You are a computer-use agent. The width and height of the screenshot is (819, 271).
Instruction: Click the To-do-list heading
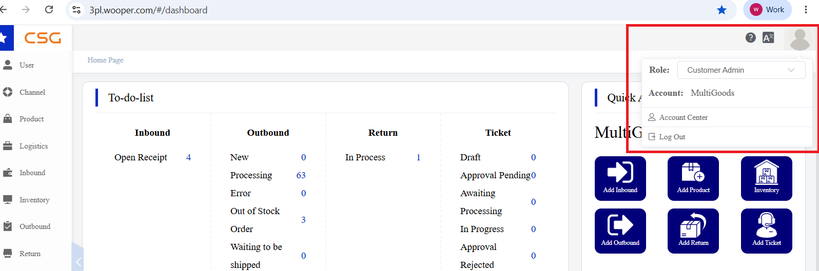(131, 98)
